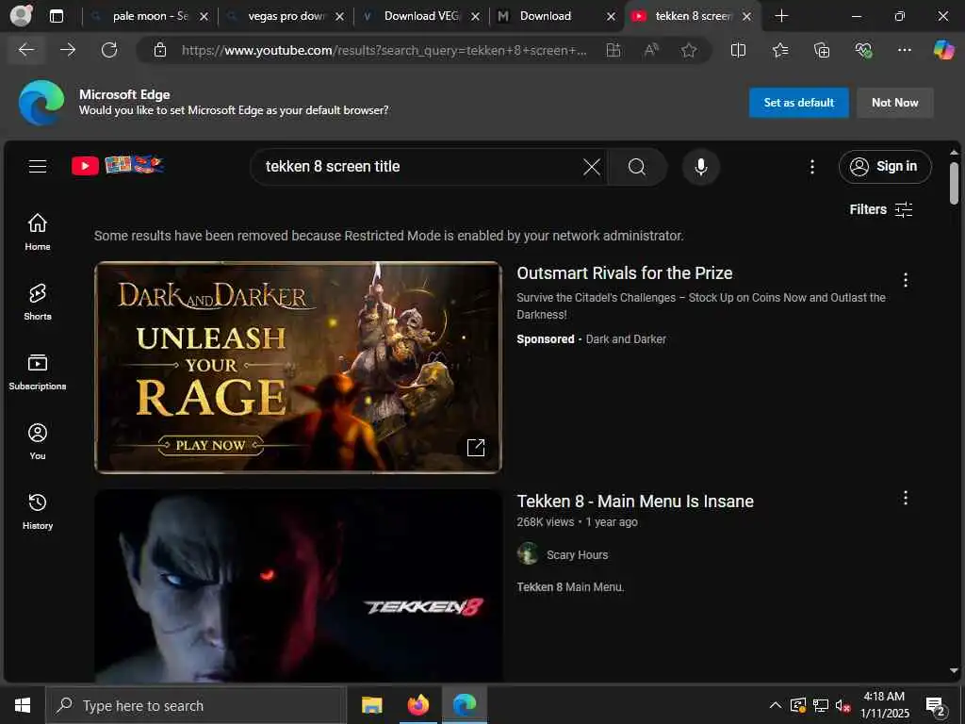Open Shorts in YouTube sidebar

tap(38, 302)
